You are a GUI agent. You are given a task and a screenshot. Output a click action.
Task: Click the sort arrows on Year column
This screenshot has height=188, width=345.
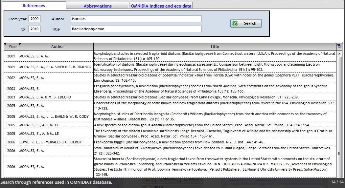click(x=5, y=44)
